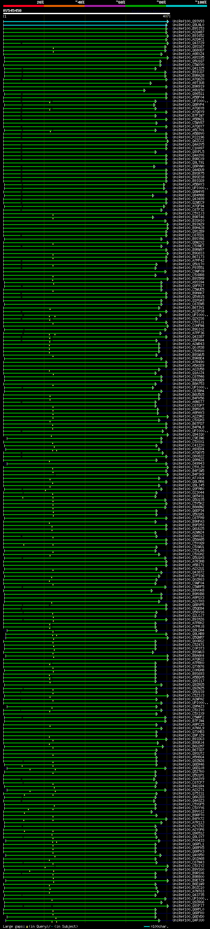
Task: Select the UniRef100_Q96512 label
Action: tap(188, 833)
